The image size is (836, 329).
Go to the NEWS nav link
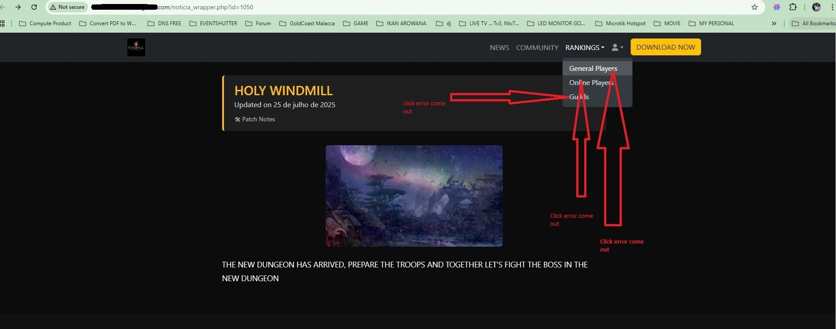(499, 47)
